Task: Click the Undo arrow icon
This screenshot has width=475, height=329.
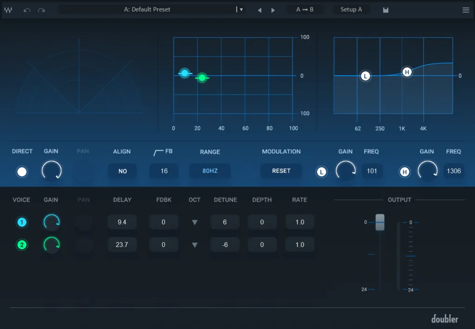Action: pyautogui.click(x=27, y=10)
